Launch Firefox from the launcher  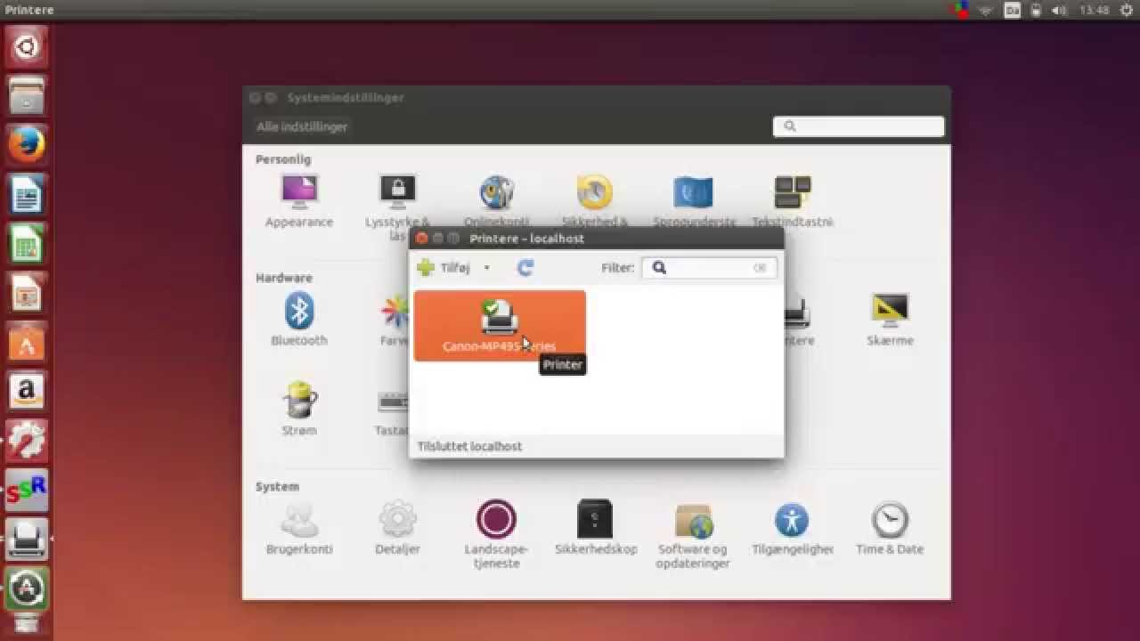pyautogui.click(x=27, y=144)
